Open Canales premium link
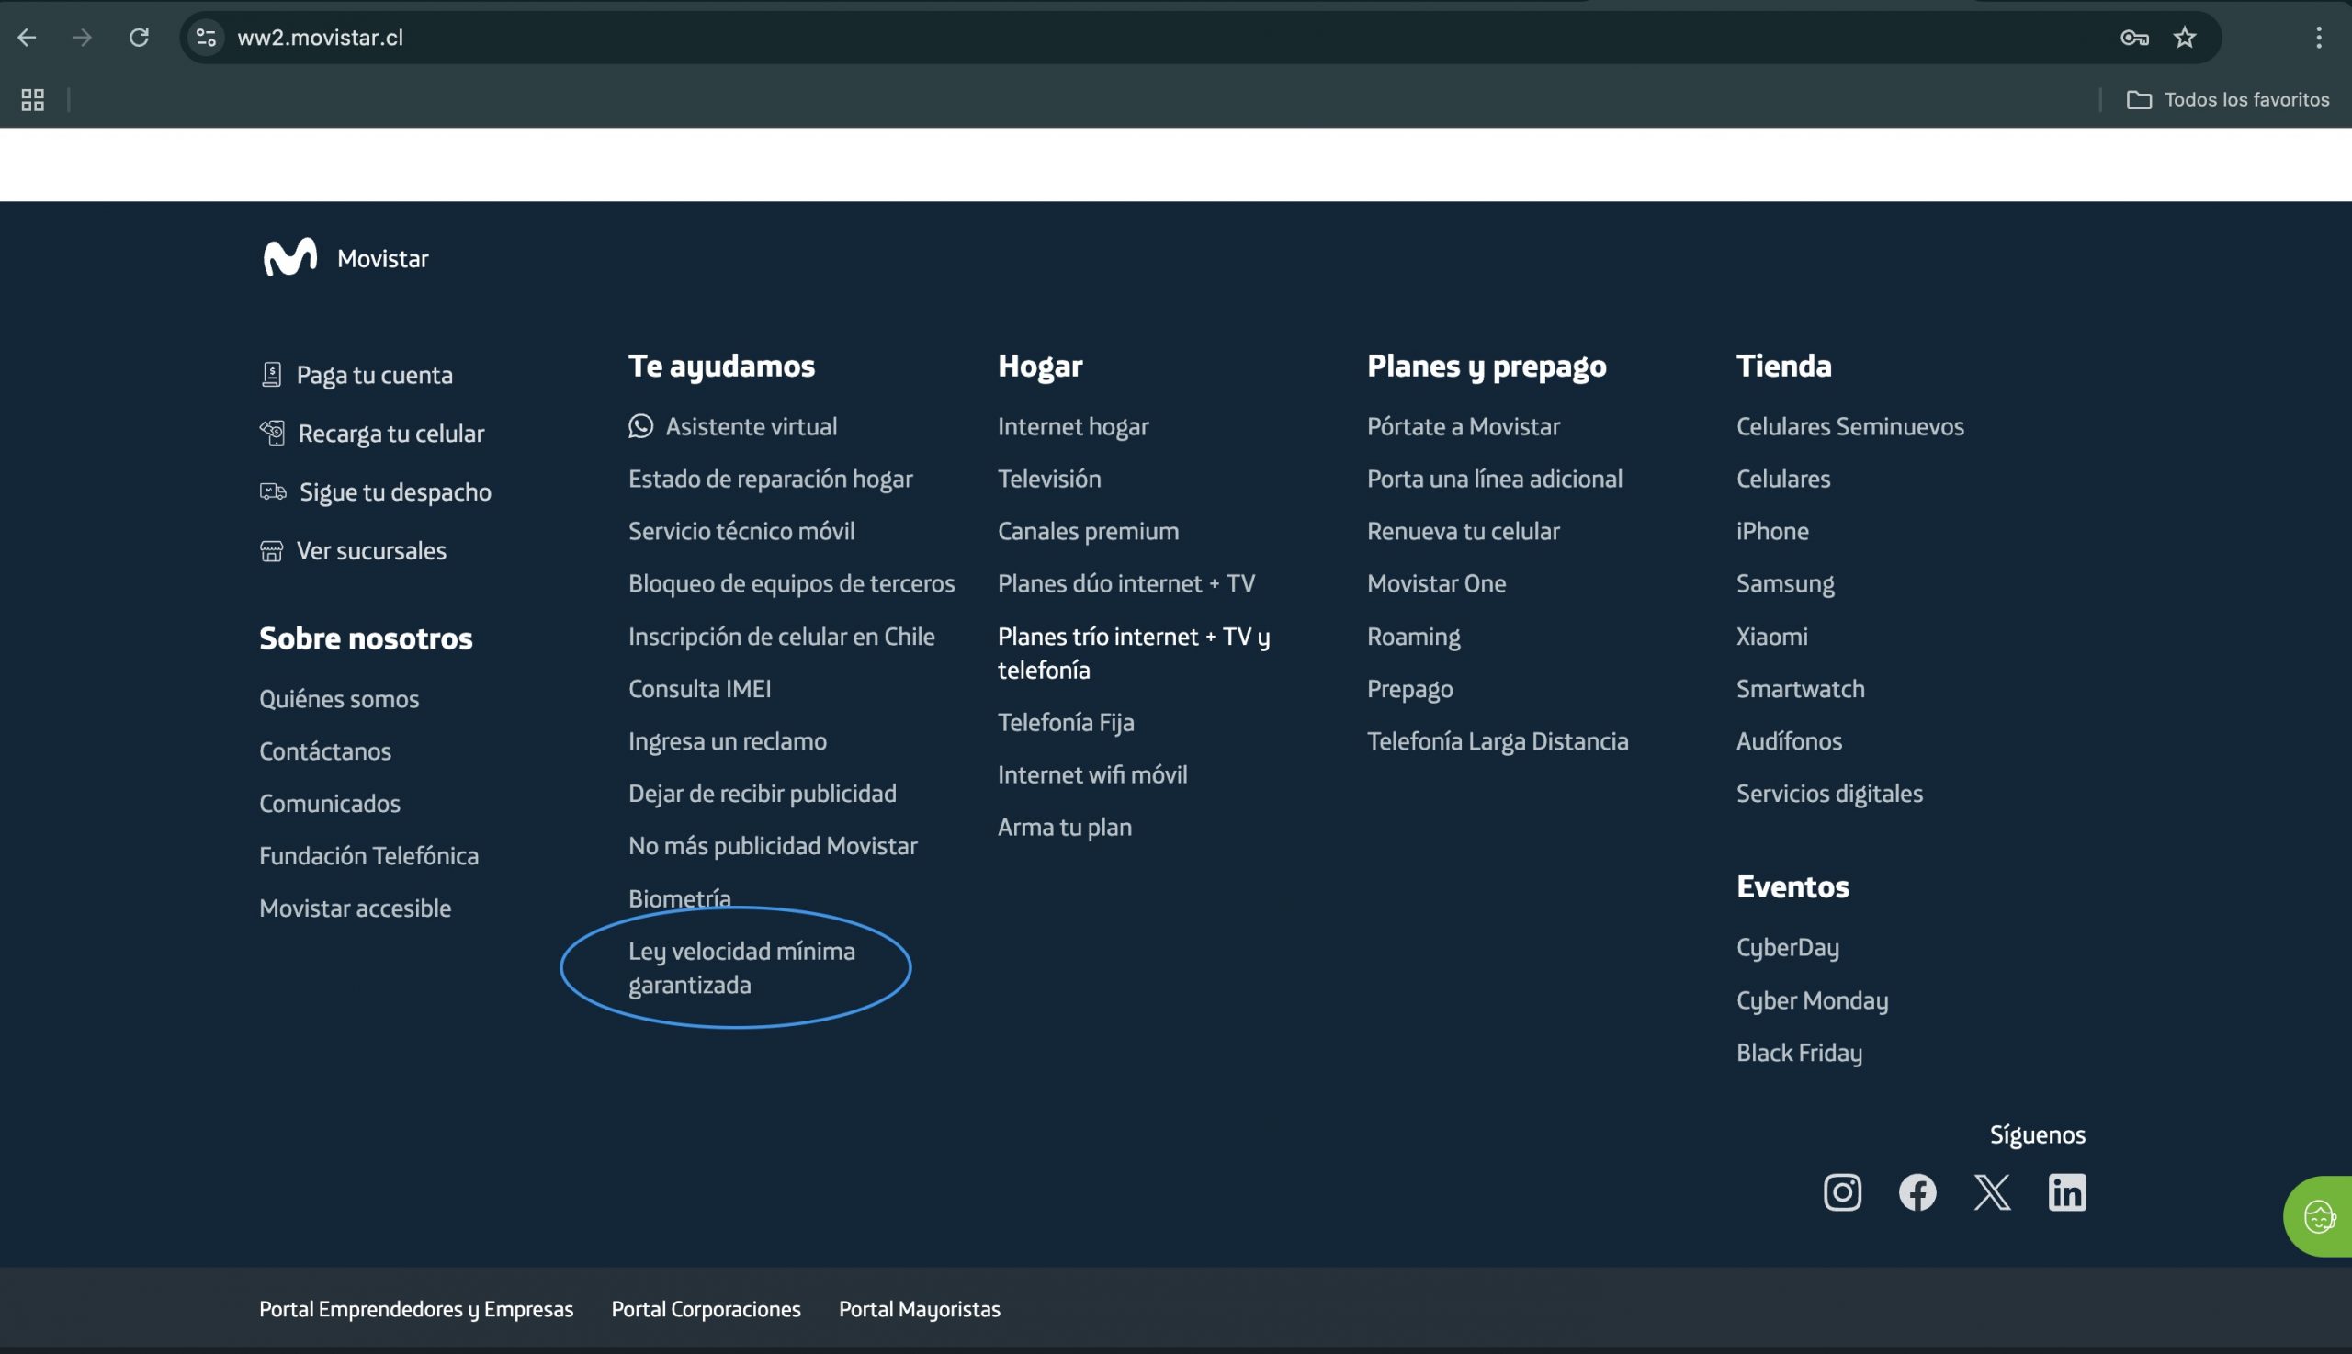This screenshot has height=1354, width=2352. pos(1088,531)
